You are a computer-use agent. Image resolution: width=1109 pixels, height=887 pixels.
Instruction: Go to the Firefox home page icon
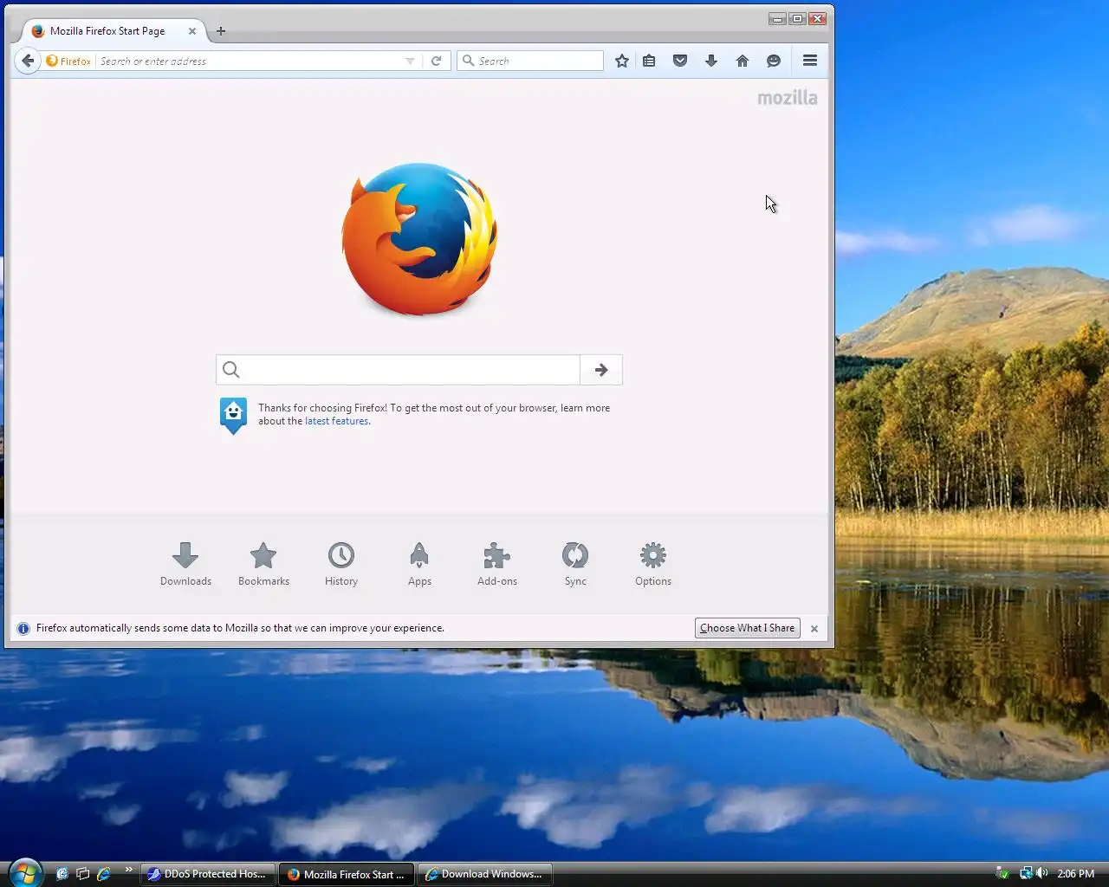[743, 61]
